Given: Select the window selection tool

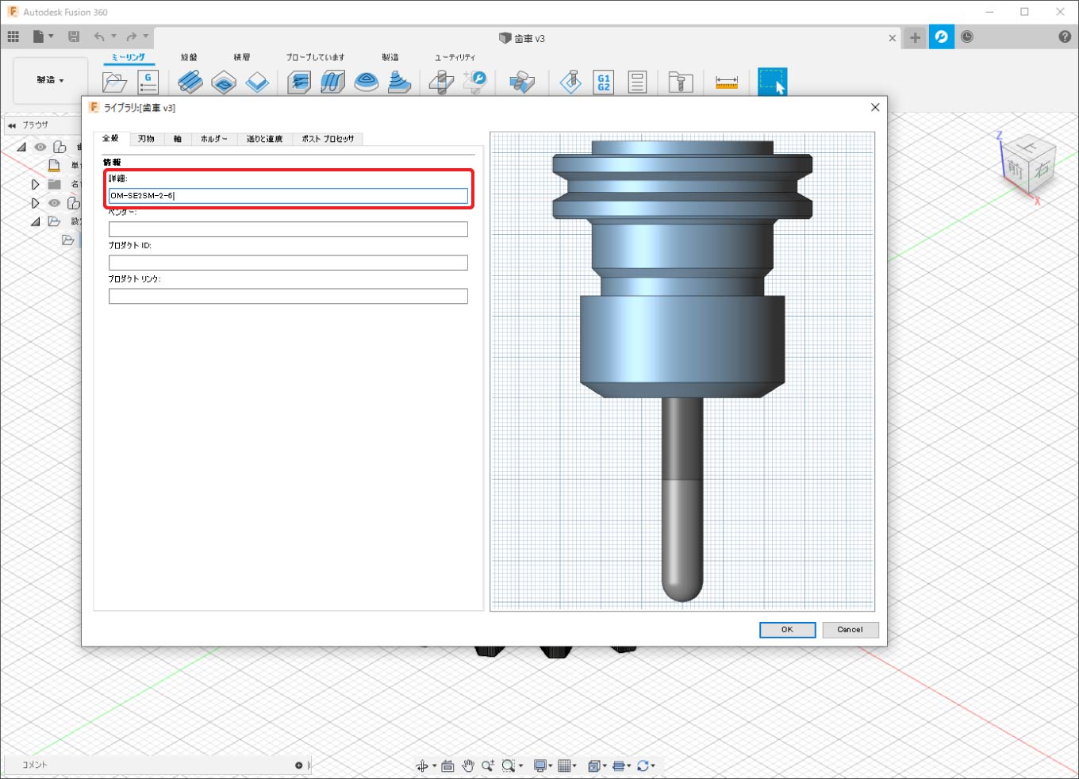Looking at the screenshot, I should [772, 83].
